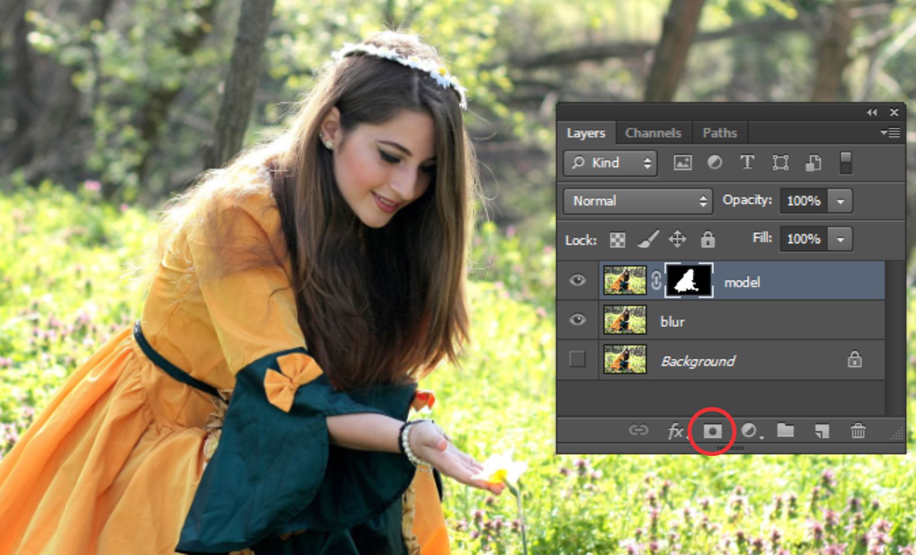Lock transparent pixels checkerboard icon
Screen dimensions: 916x555
pyautogui.click(x=618, y=240)
